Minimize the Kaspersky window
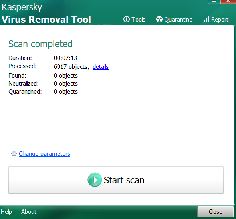236x219 pixels. [214, 2]
